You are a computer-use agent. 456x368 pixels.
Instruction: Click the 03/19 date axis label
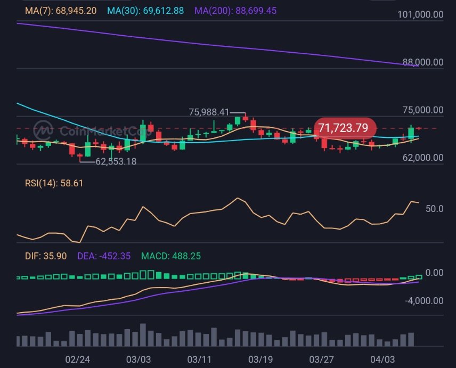click(260, 359)
